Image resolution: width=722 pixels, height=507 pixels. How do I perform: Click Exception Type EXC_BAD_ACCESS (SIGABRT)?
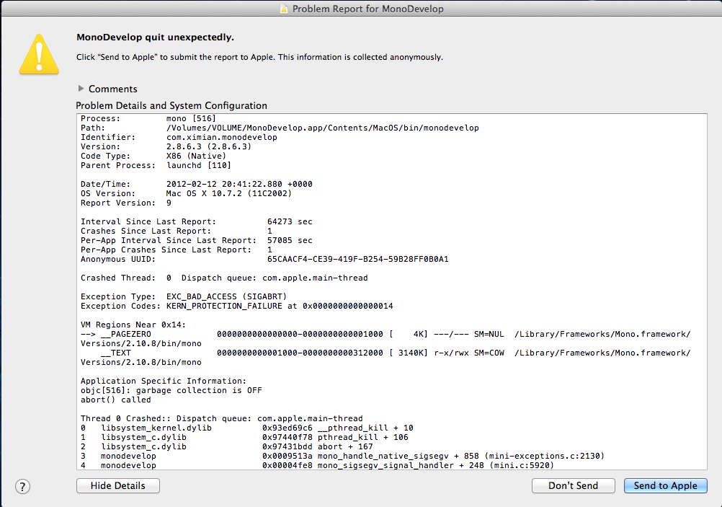pos(184,296)
